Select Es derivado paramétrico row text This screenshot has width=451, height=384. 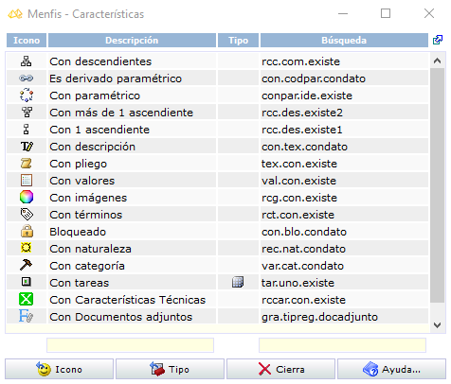tap(116, 79)
